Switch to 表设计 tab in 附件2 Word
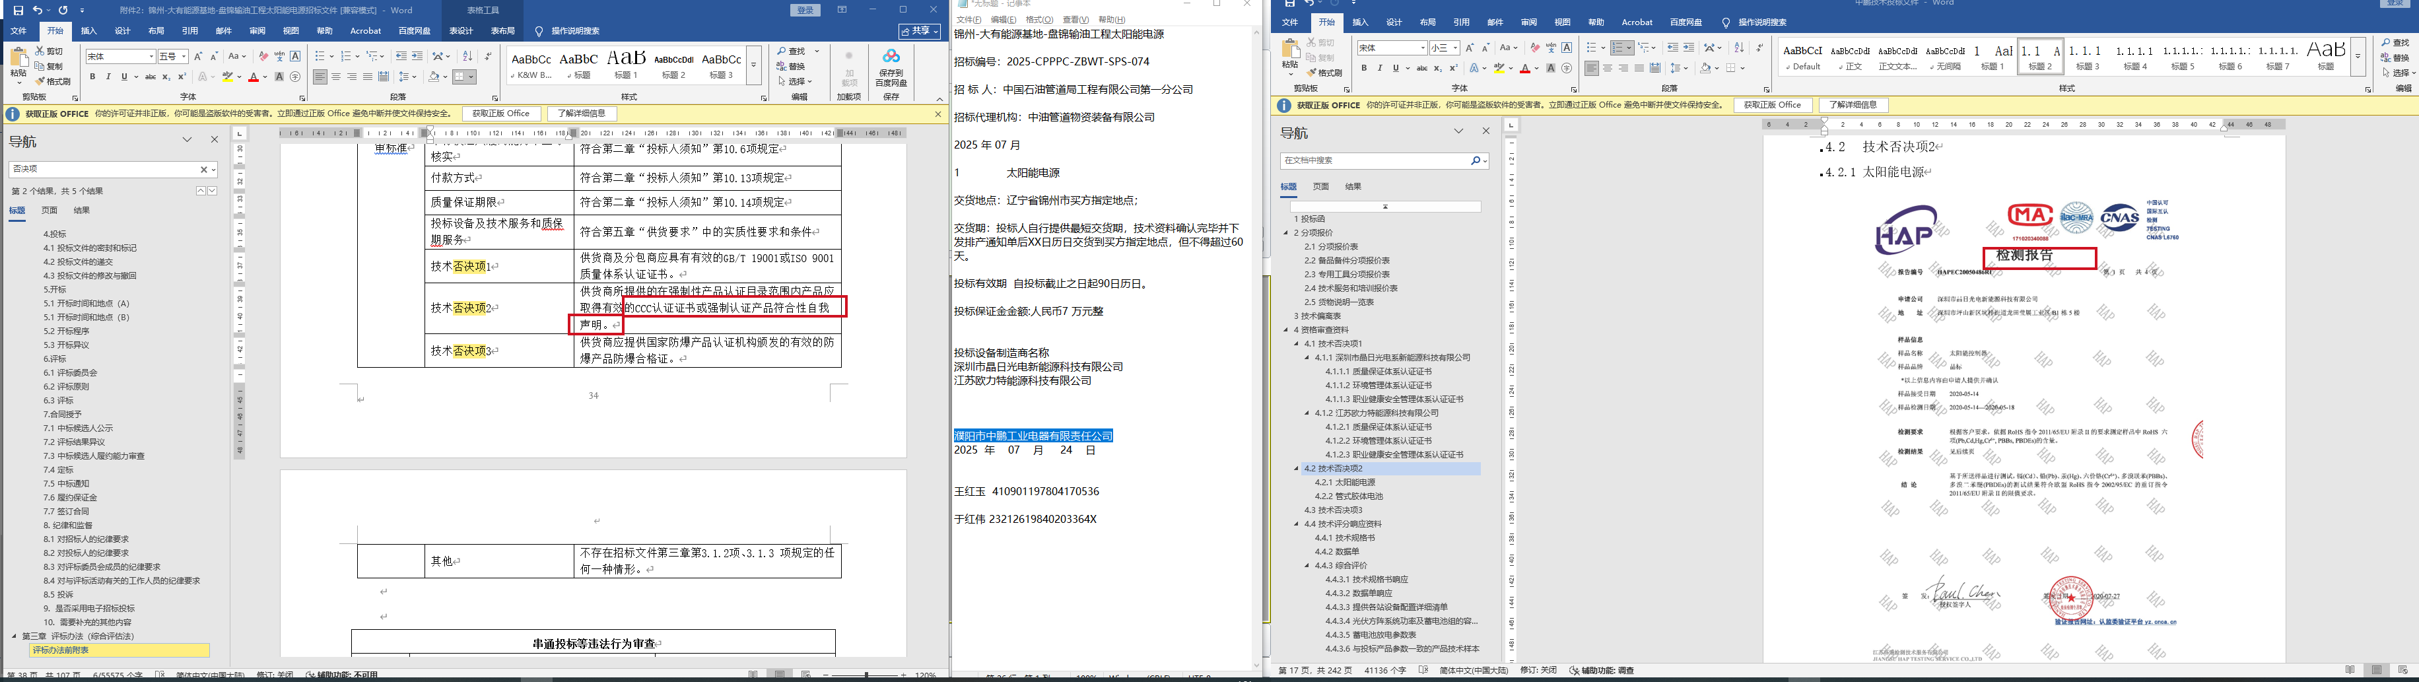Image resolution: width=2419 pixels, height=682 pixels. [x=461, y=31]
